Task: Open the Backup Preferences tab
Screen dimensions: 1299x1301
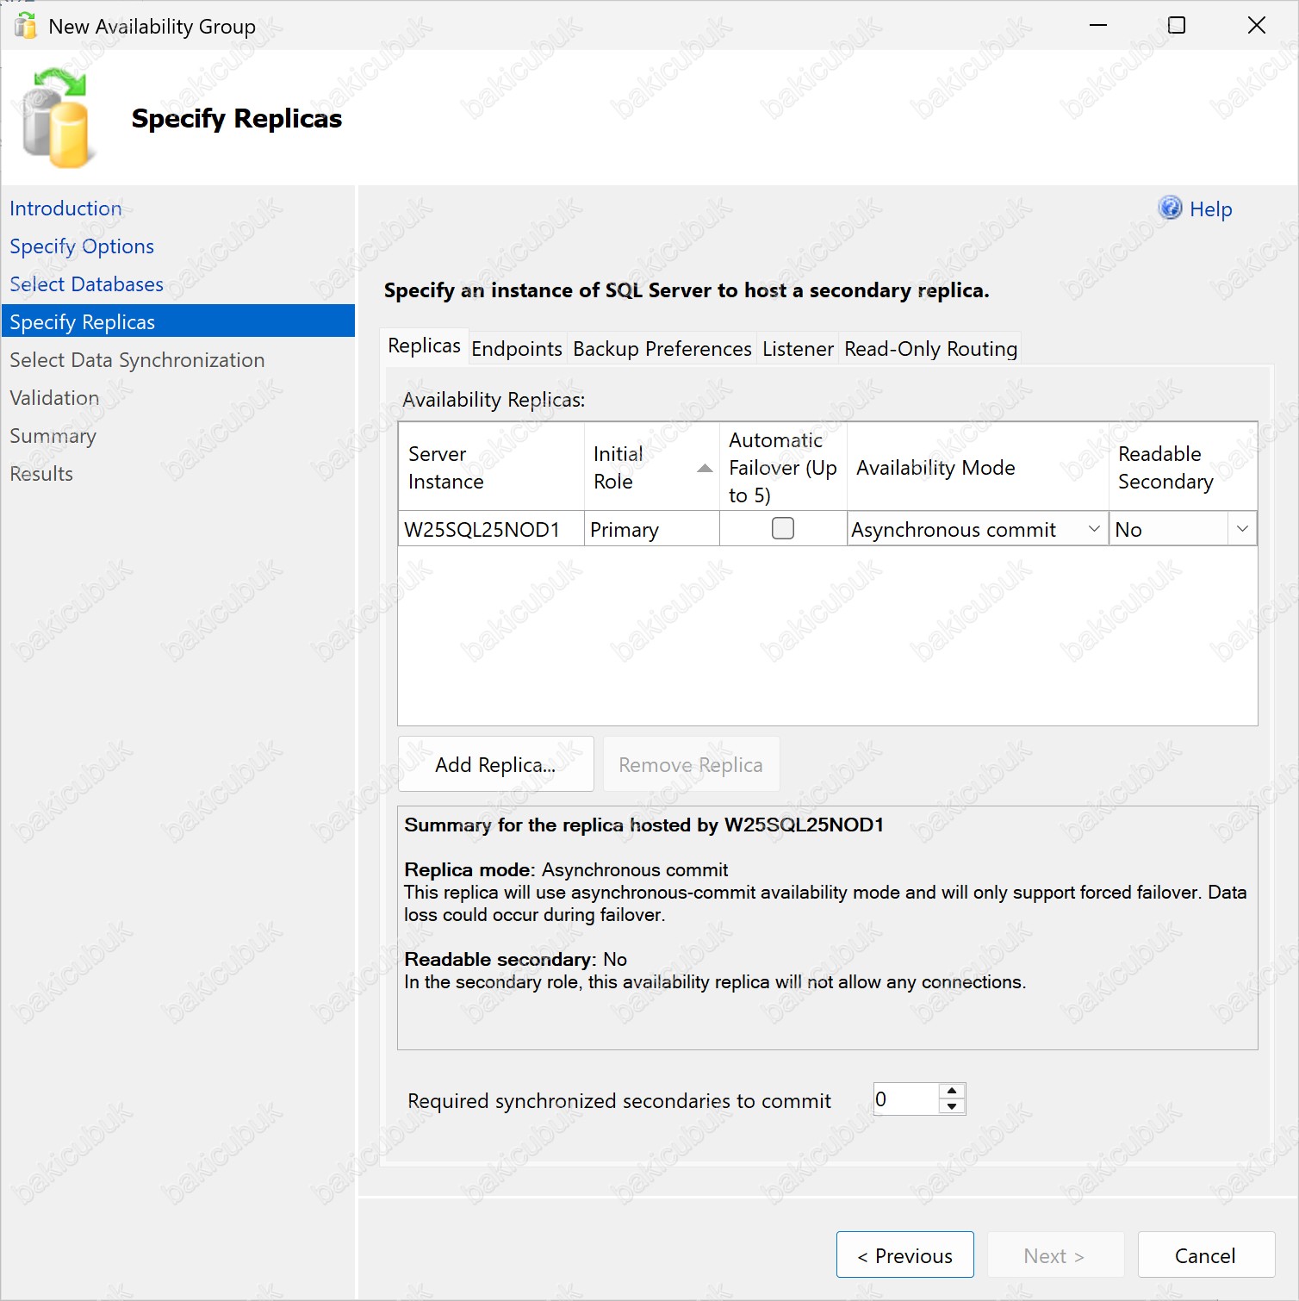Action: pyautogui.click(x=662, y=349)
